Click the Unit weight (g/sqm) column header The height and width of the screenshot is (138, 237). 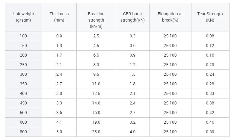point(23,17)
